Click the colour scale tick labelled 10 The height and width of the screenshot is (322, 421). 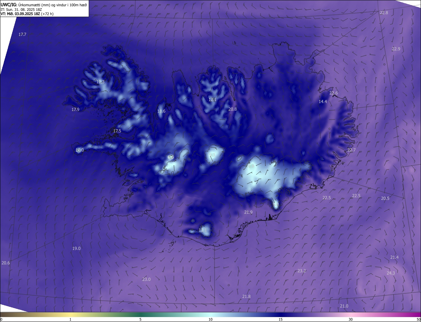(210, 319)
